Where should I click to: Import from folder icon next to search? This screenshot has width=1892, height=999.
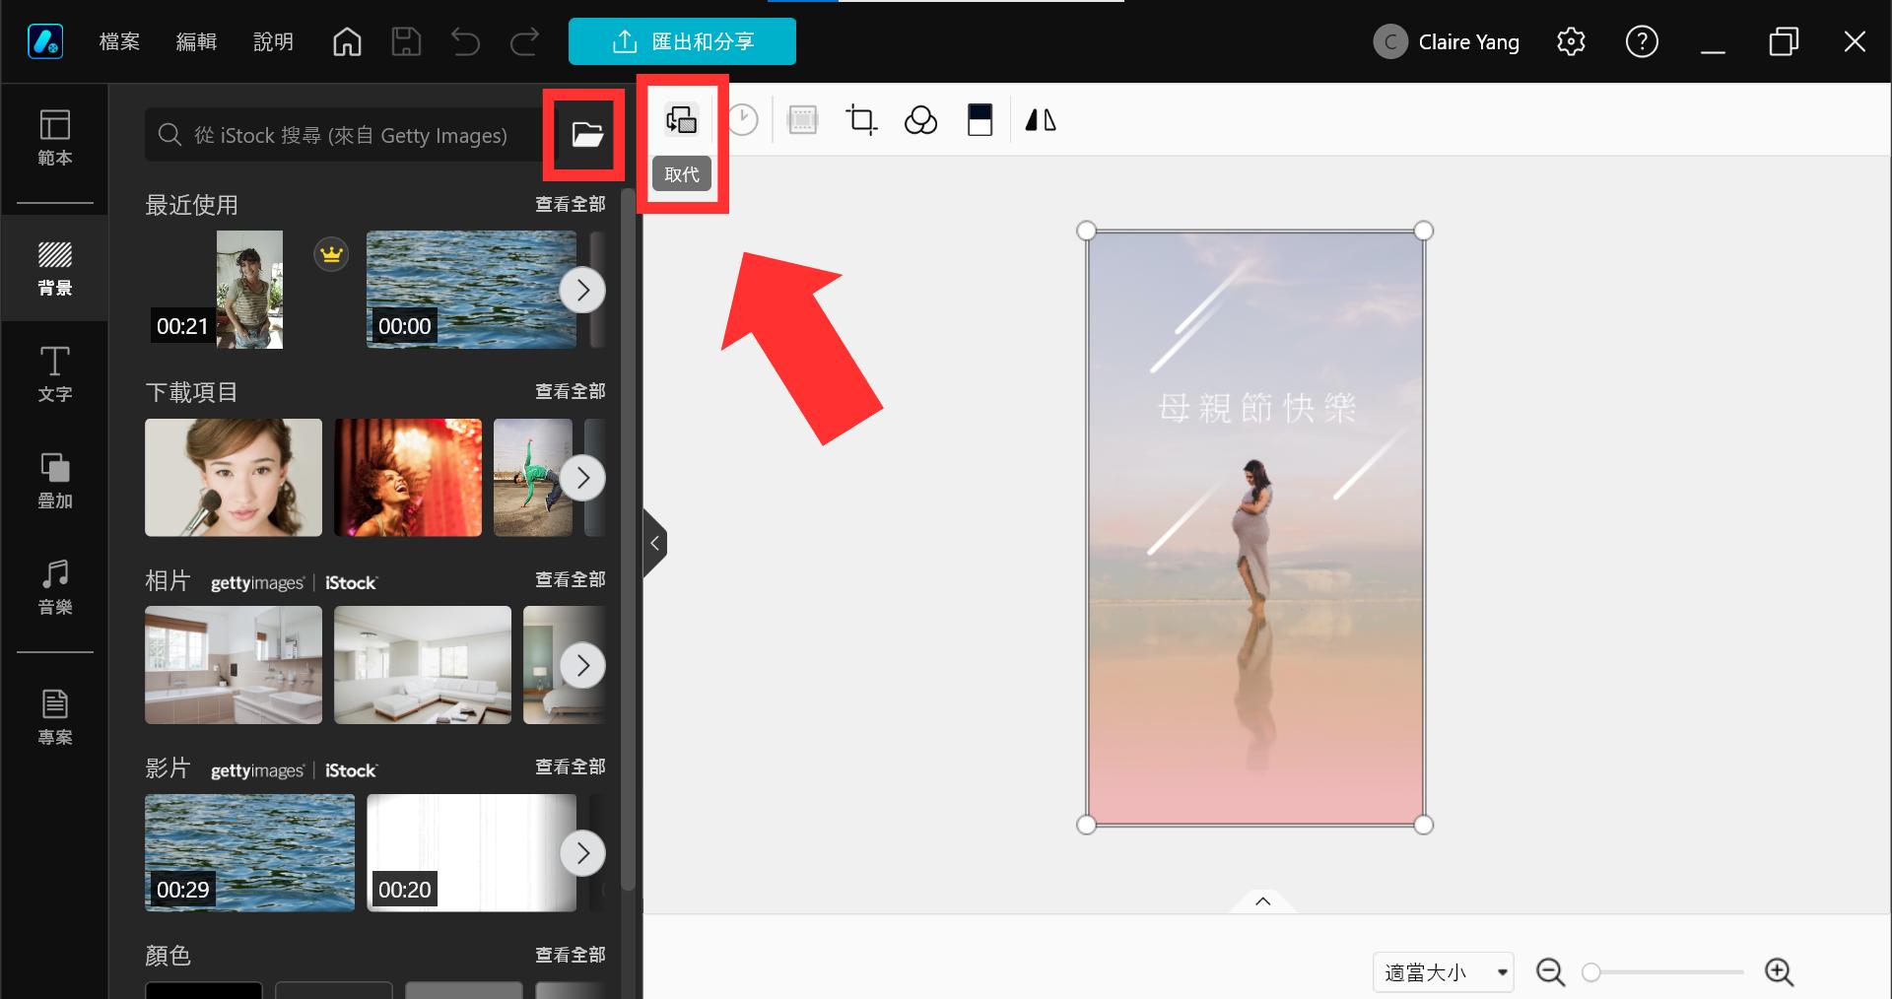click(587, 134)
